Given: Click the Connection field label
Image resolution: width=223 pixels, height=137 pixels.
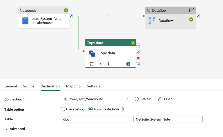Looking at the screenshot, I should 13,99.
